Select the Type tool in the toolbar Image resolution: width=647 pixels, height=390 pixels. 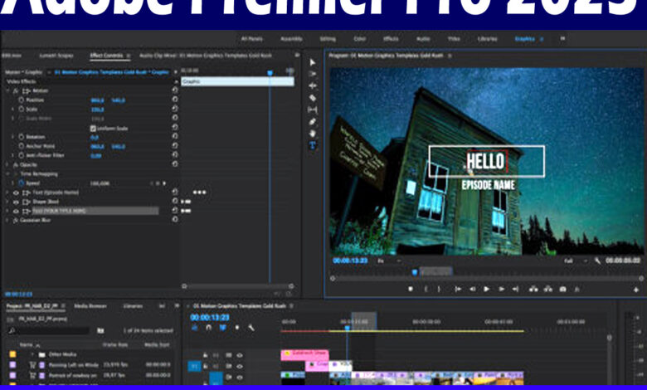coord(313,144)
